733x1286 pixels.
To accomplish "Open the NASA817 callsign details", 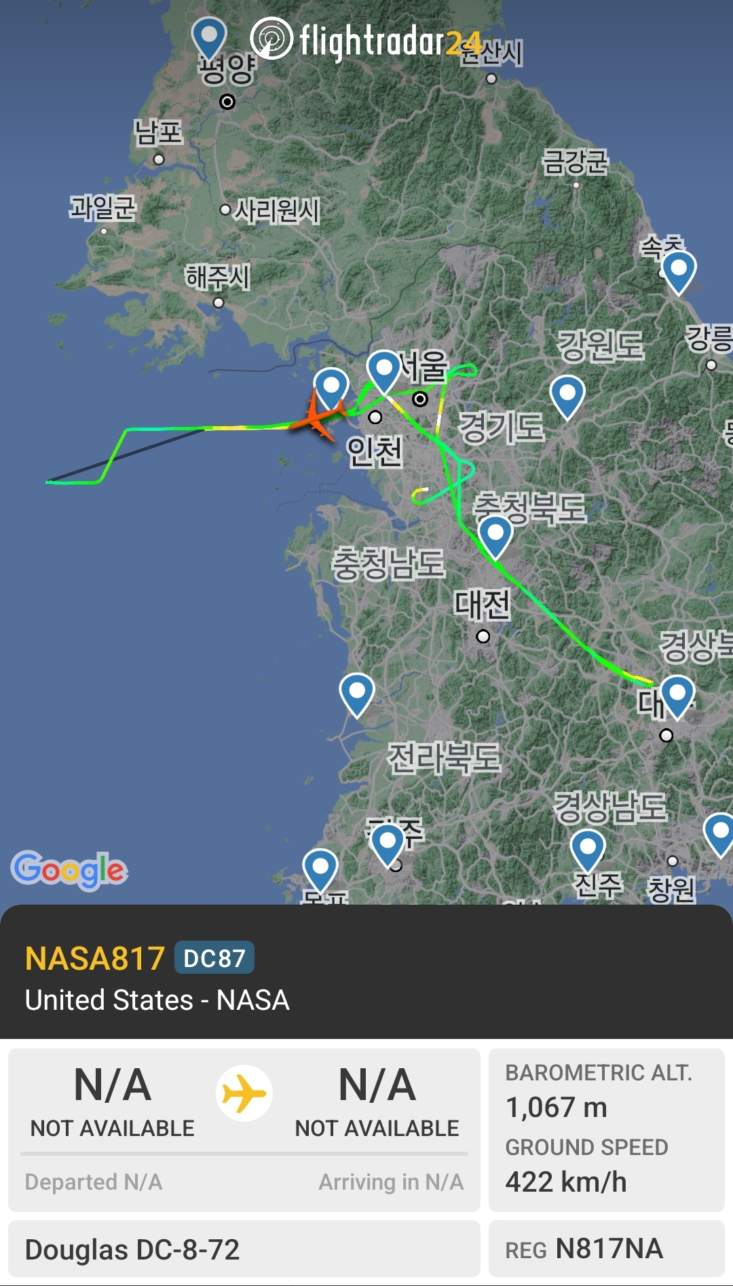I will coord(95,958).
